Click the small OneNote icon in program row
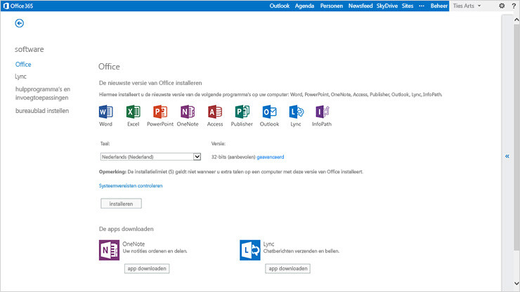The width and height of the screenshot is (520, 292). pyautogui.click(x=188, y=112)
